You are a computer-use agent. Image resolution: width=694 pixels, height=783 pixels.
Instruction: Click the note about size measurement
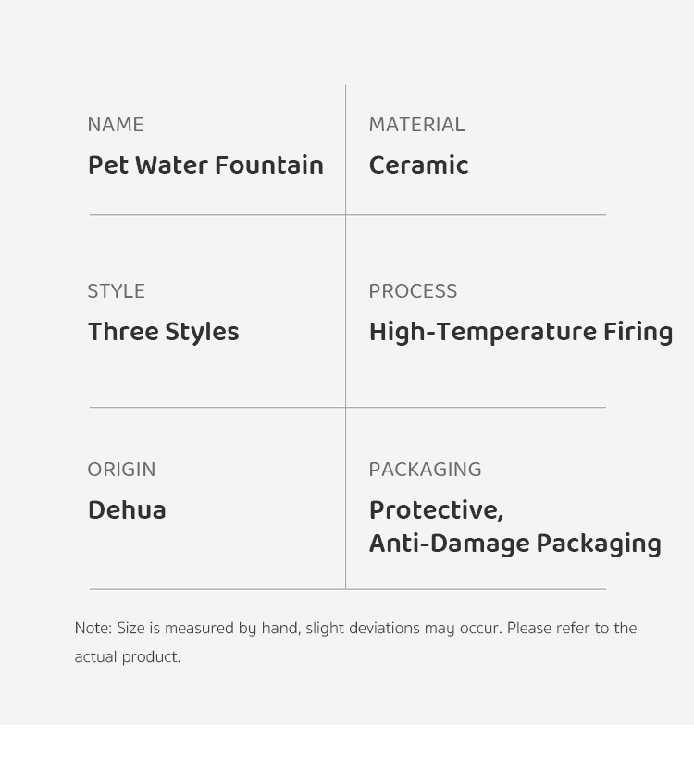tap(355, 629)
